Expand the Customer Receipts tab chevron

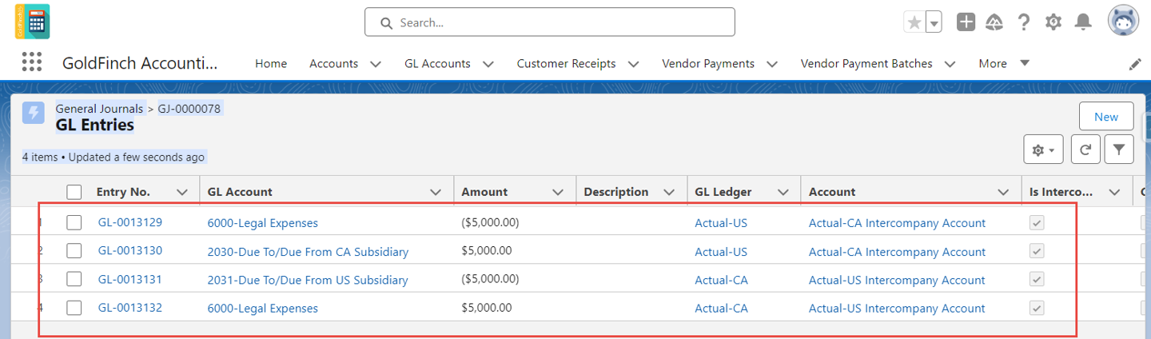tap(633, 64)
